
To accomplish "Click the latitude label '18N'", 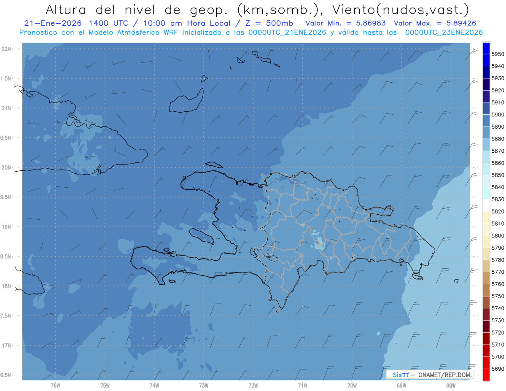I will 6,286.
